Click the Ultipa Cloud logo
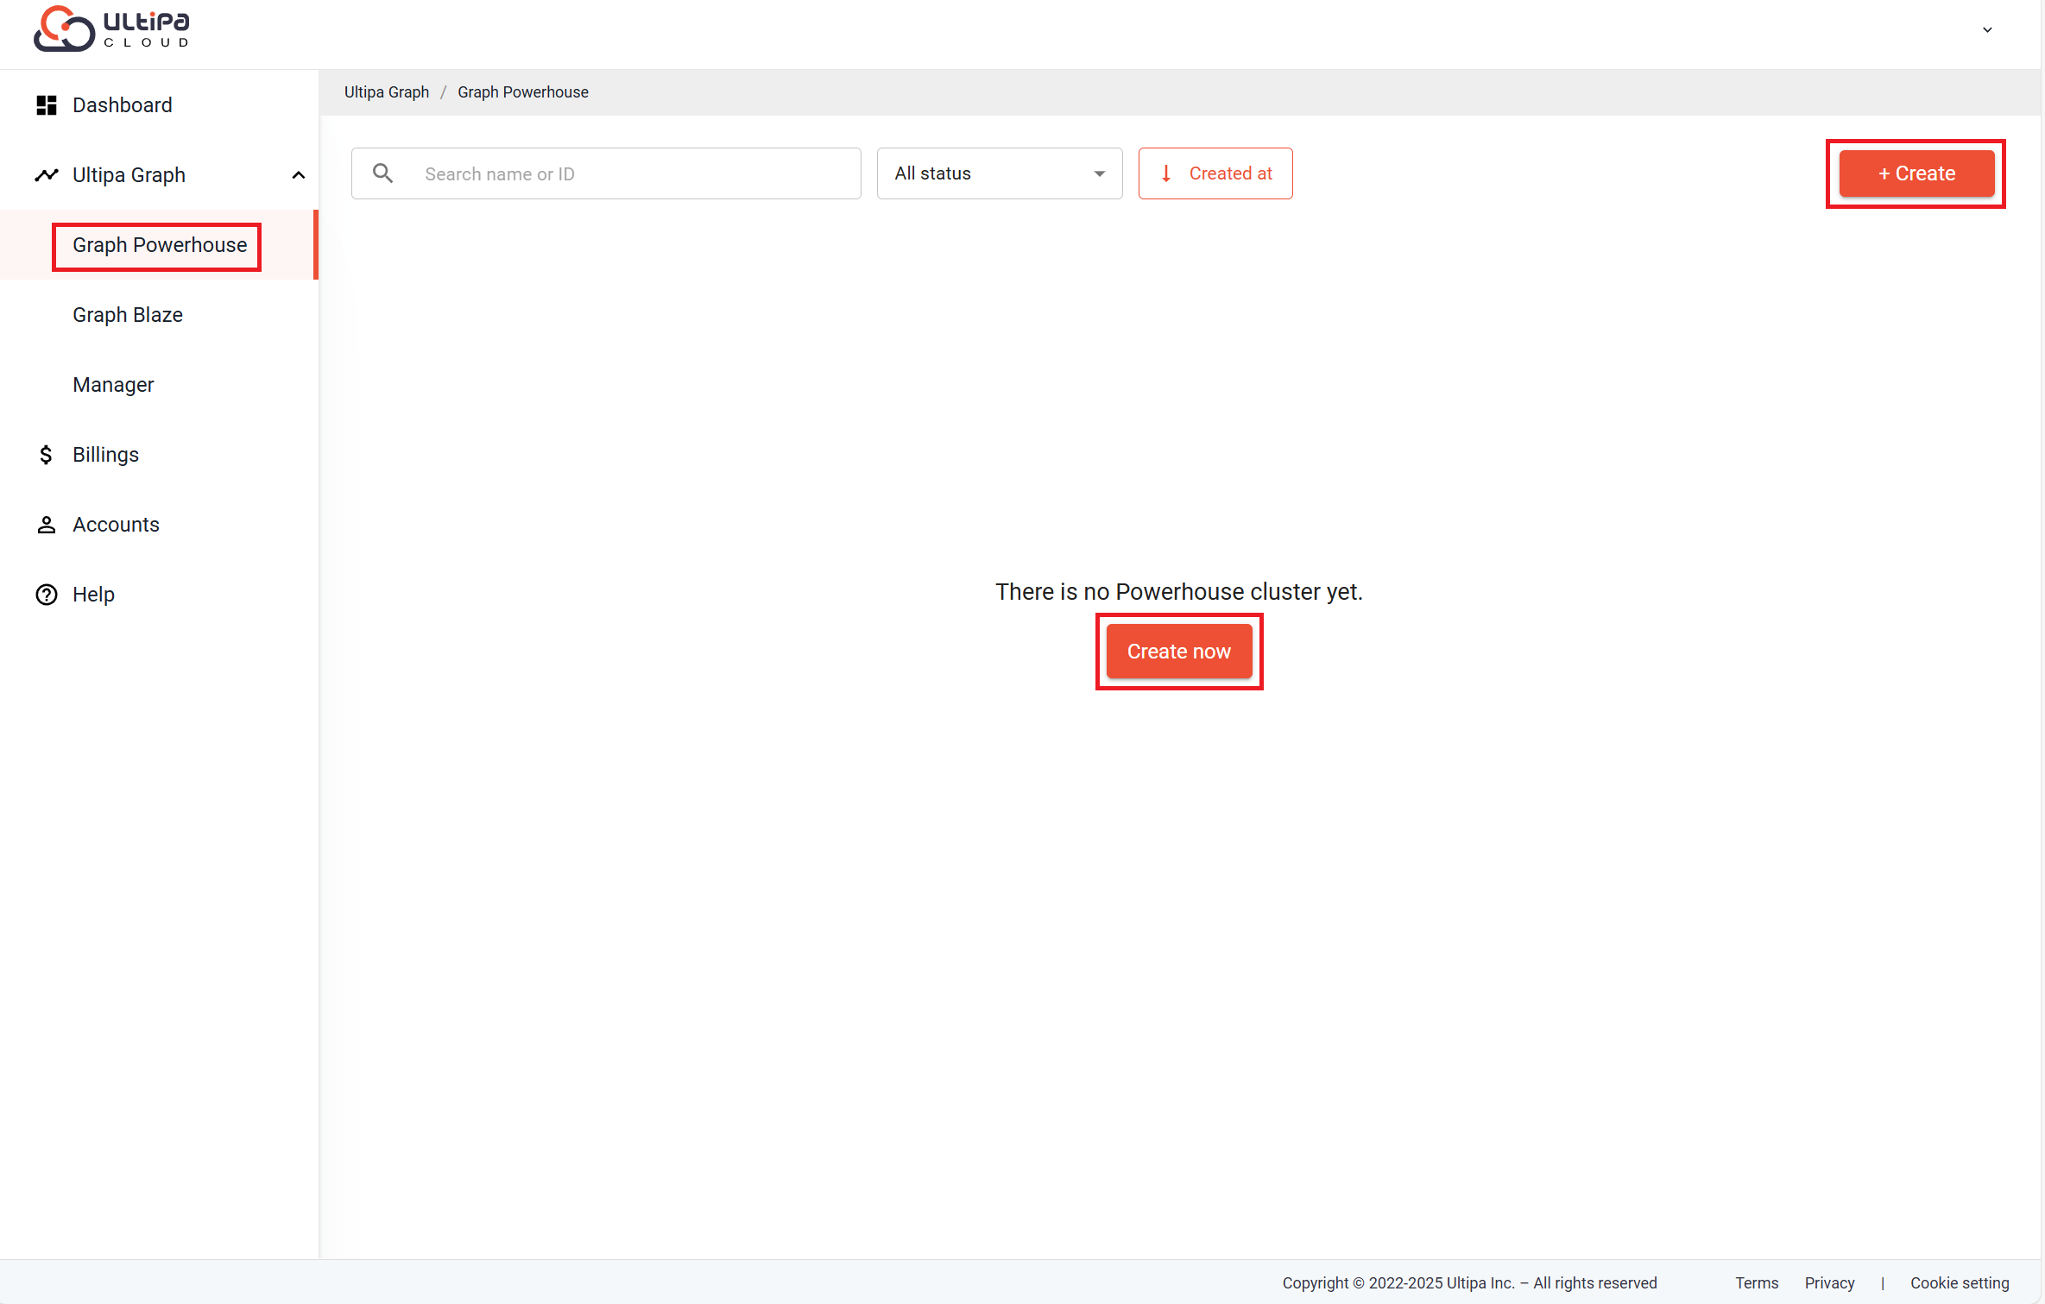Viewport: 2045px width, 1304px height. [x=111, y=28]
